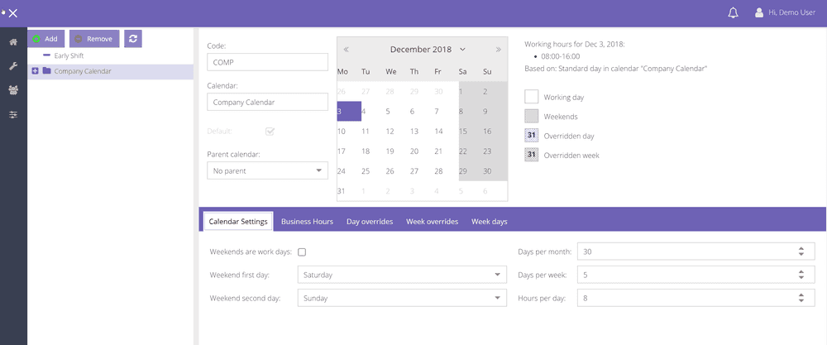Open the Weekend first day dropdown
Viewport: 827px width, 345px height.
(402, 275)
